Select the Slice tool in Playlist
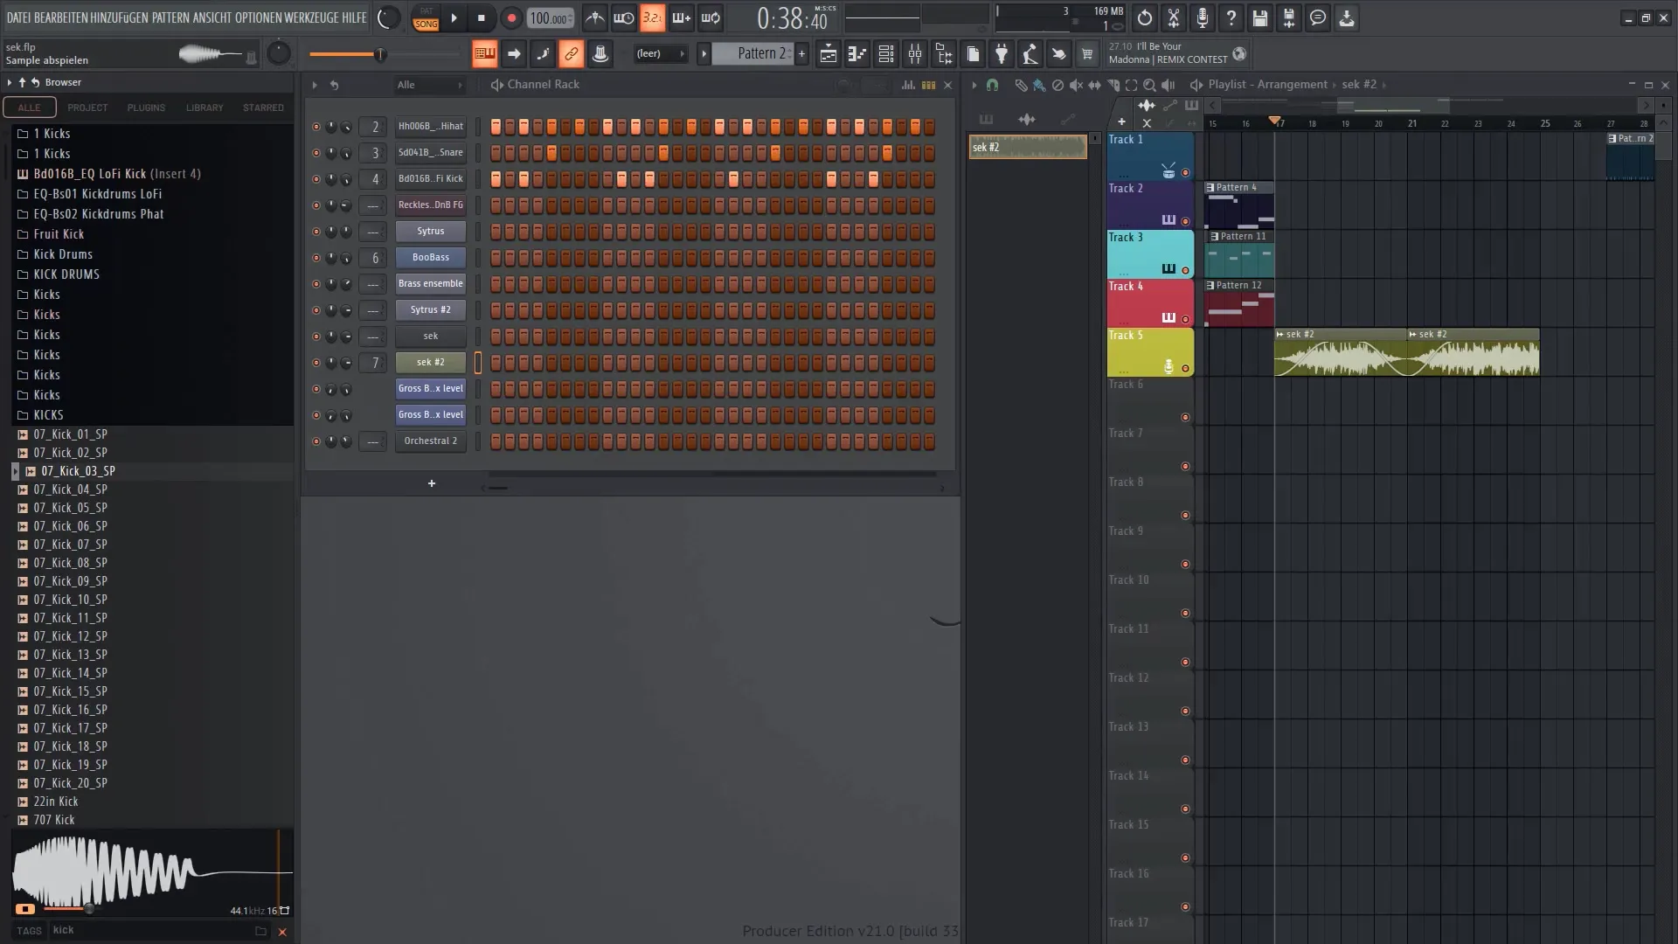Viewport: 1678px width, 944px height. pyautogui.click(x=1113, y=85)
